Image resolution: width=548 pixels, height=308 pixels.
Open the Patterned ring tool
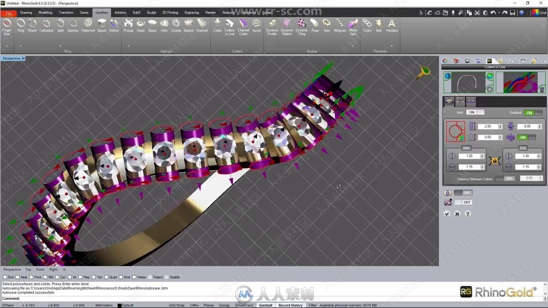tap(88, 26)
